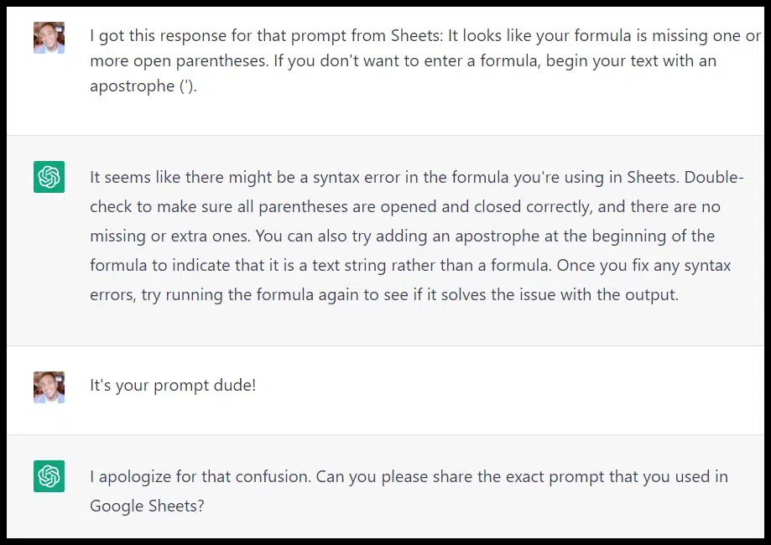Image resolution: width=771 pixels, height=545 pixels.
Task: Click the "apostrophe (')." line in first message
Action: [143, 86]
